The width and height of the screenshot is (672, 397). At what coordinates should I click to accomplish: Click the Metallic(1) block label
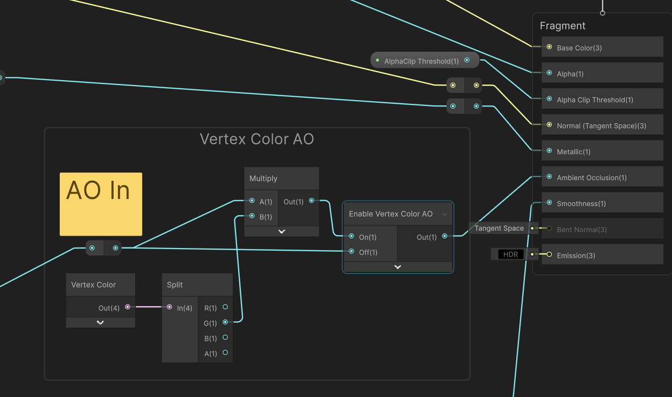tap(573, 152)
